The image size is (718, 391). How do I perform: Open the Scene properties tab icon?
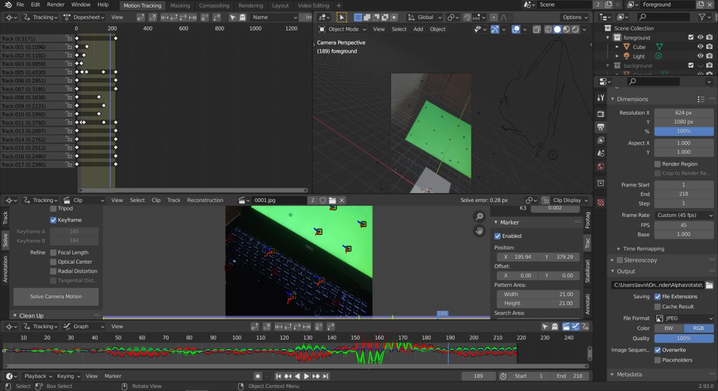point(600,153)
